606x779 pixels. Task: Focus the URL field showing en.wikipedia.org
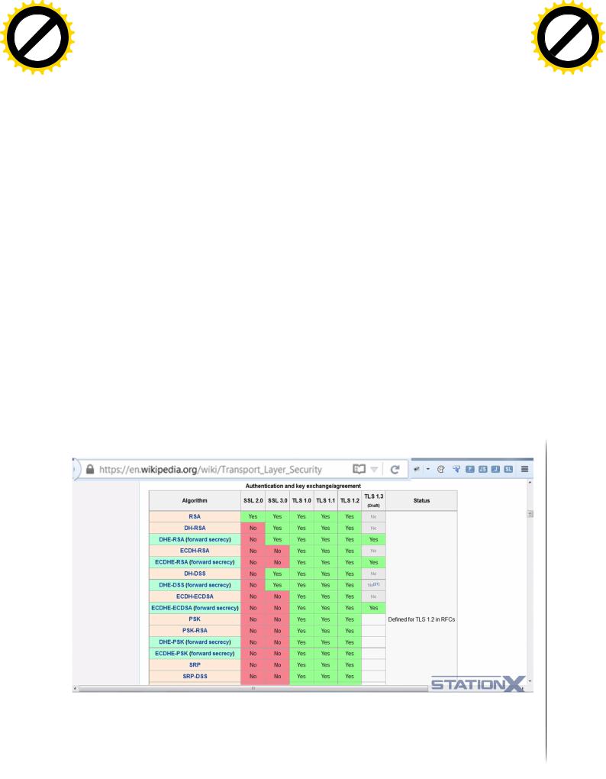pyautogui.click(x=211, y=470)
